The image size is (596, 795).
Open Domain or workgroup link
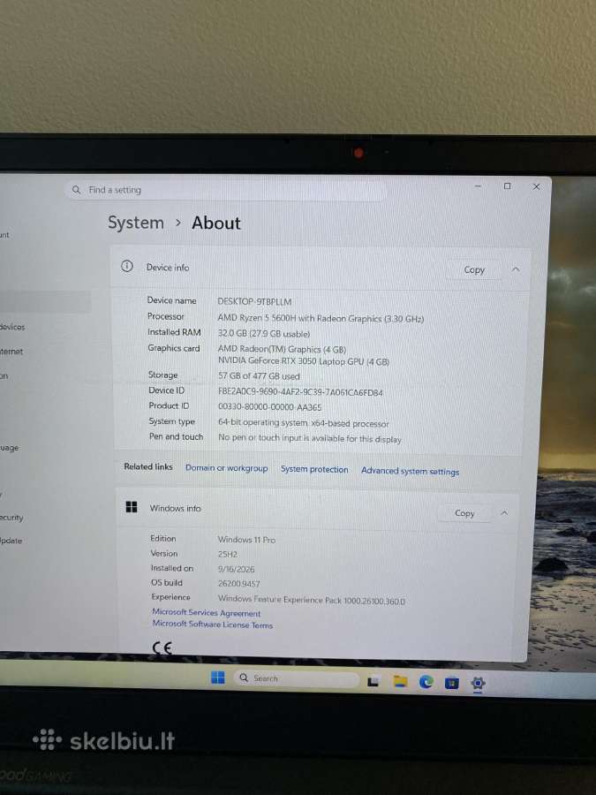227,468
